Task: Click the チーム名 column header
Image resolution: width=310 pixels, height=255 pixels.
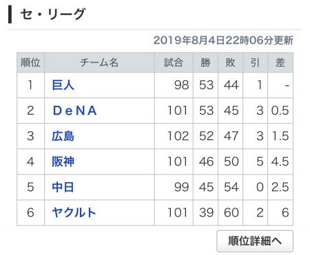Action: click(x=99, y=63)
